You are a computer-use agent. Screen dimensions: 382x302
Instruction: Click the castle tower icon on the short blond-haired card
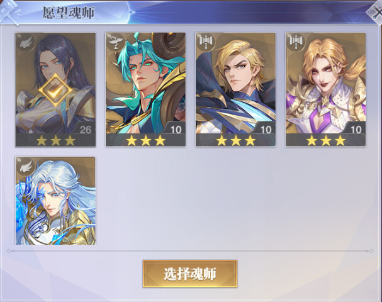click(x=206, y=42)
